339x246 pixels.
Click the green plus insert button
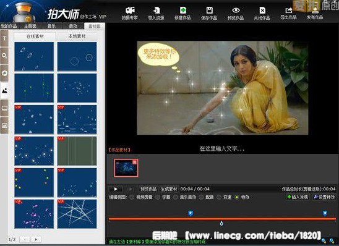(298, 197)
